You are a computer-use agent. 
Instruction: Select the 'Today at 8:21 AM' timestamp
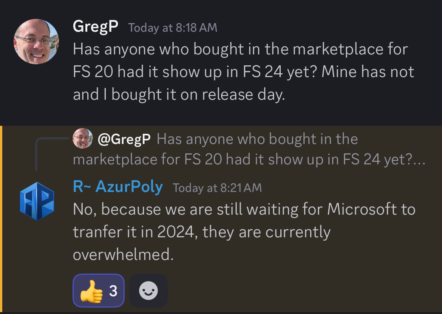point(217,188)
